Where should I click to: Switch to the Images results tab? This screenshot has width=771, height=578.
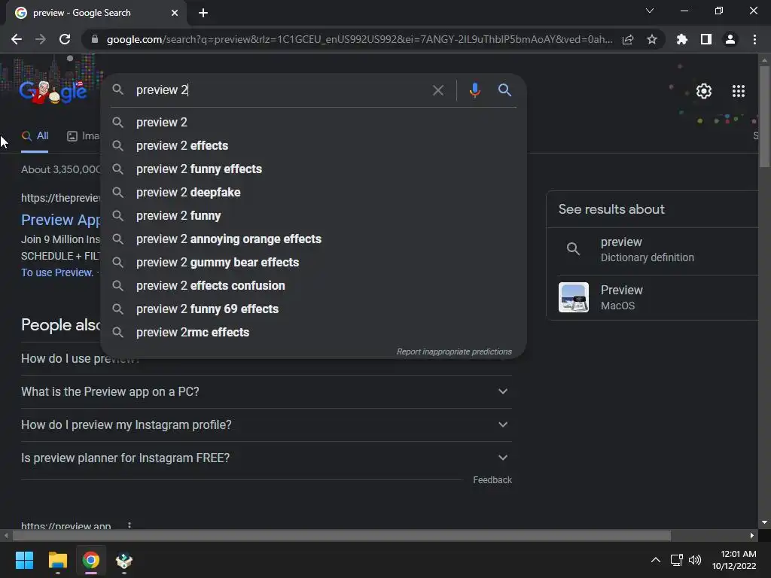pyautogui.click(x=83, y=136)
